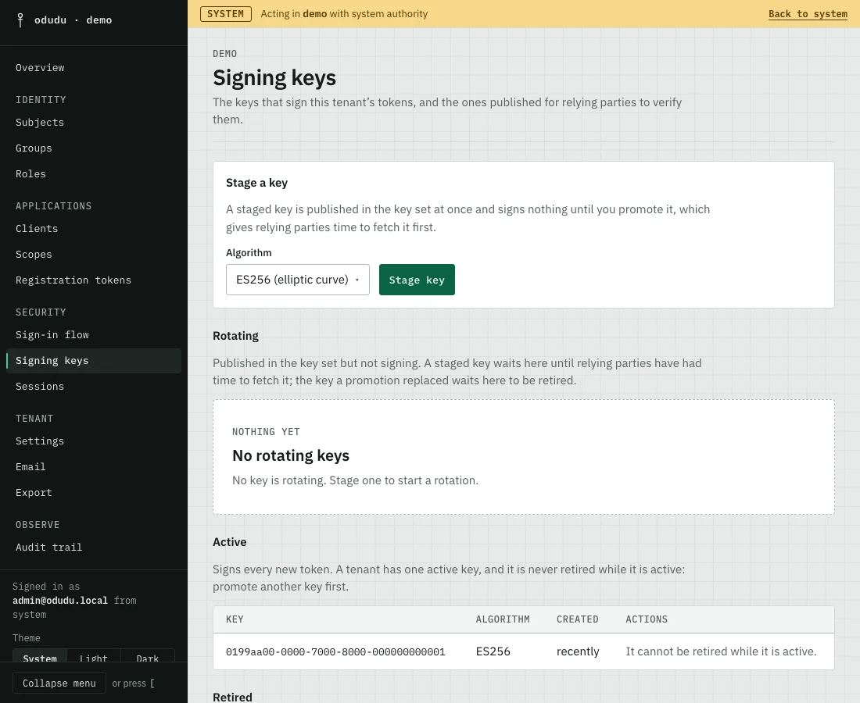This screenshot has width=860, height=703.
Task: Click the 'Rotating' section heading
Action: click(x=235, y=336)
